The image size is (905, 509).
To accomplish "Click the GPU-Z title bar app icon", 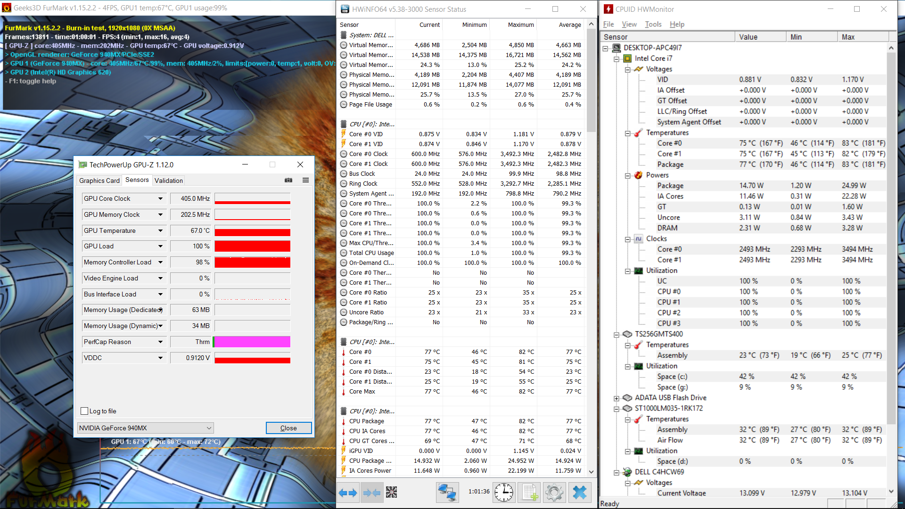I will (82, 164).
